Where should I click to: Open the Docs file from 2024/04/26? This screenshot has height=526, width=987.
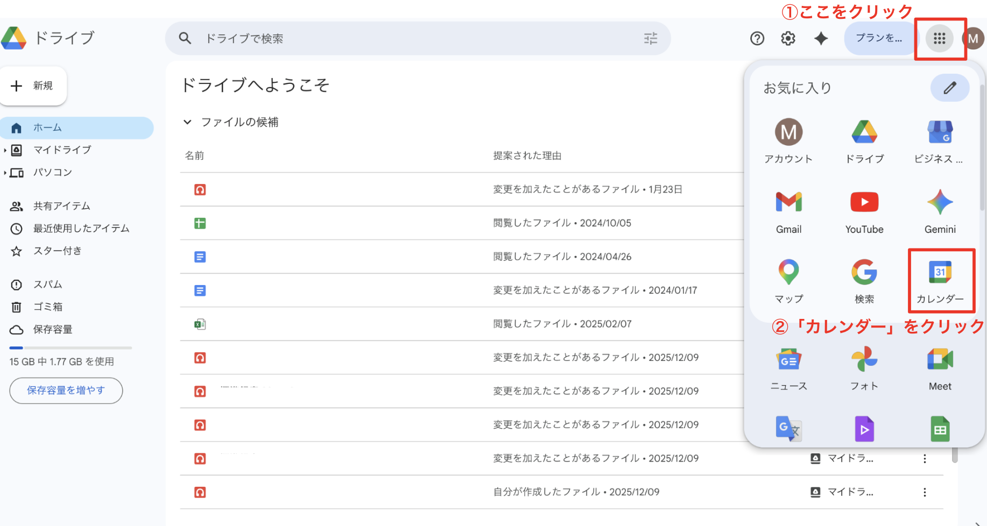(x=462, y=257)
